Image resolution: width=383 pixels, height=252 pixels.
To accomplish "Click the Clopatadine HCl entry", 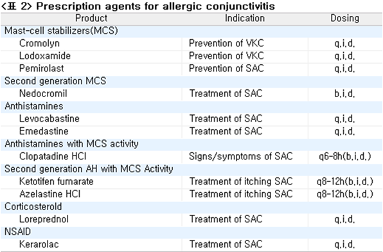I will pos(53,156).
